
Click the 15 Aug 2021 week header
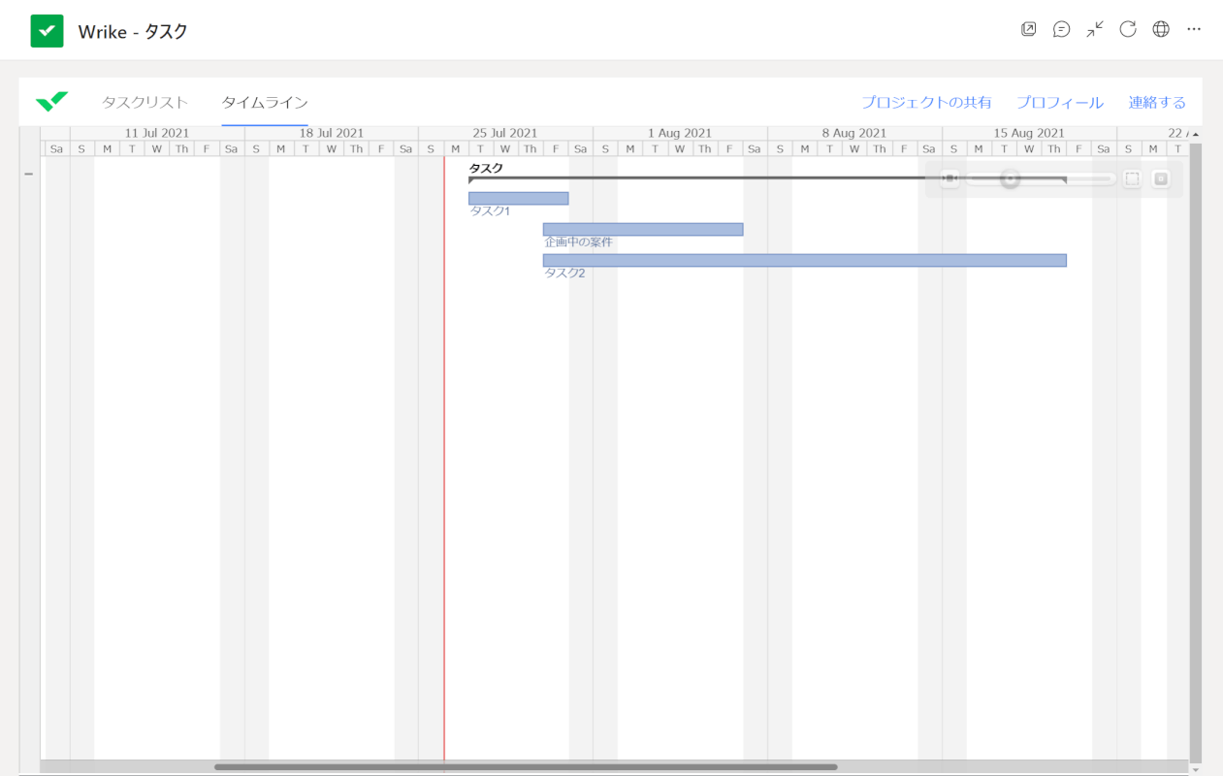click(x=1029, y=133)
